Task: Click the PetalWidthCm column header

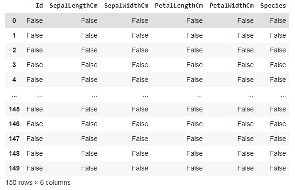Action: click(231, 6)
